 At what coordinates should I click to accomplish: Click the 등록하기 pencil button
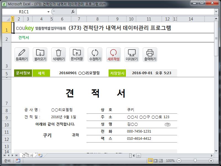tap(22, 55)
